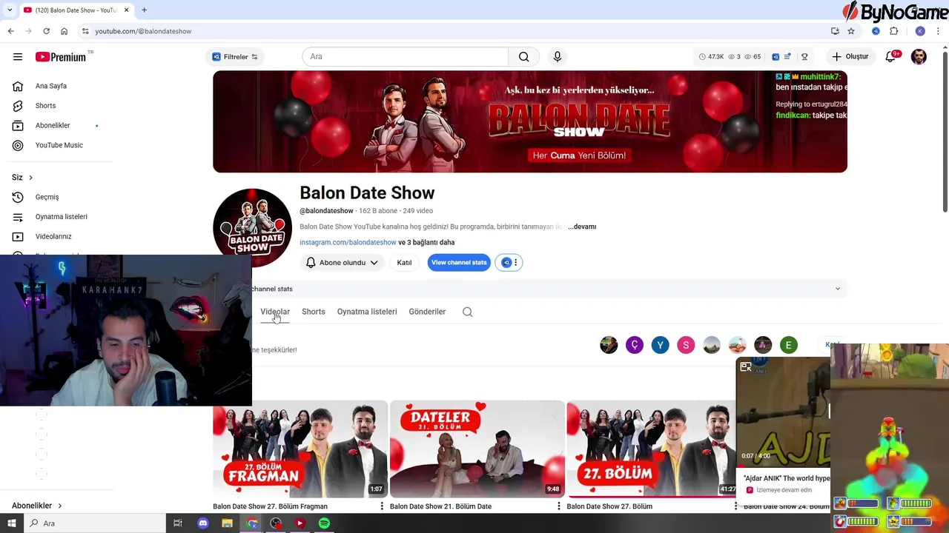
Task: Open options for Balon Date Show 27. Bölüm Fragman
Action: point(382,506)
